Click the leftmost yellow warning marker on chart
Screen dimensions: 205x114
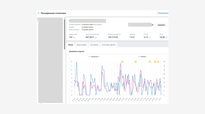point(122,61)
